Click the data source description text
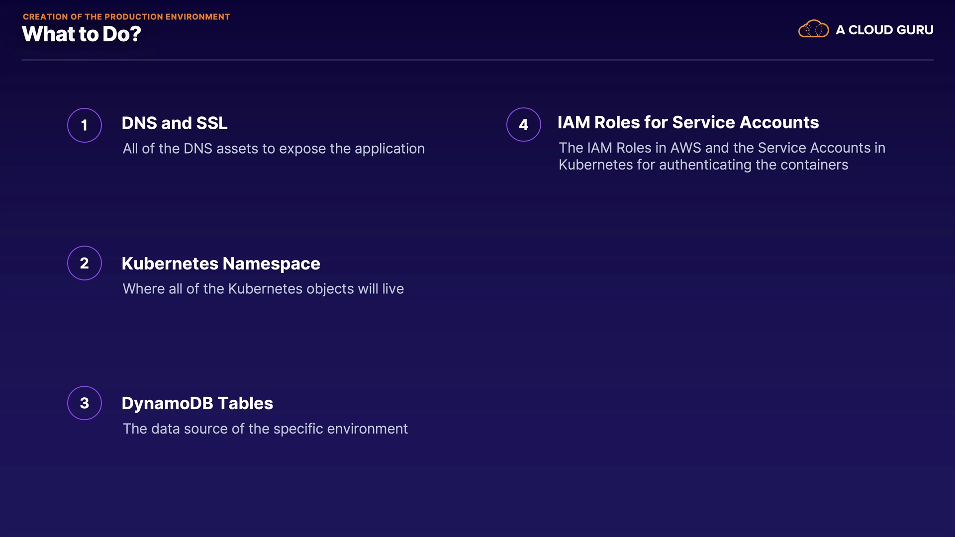This screenshot has height=537, width=955. (265, 429)
